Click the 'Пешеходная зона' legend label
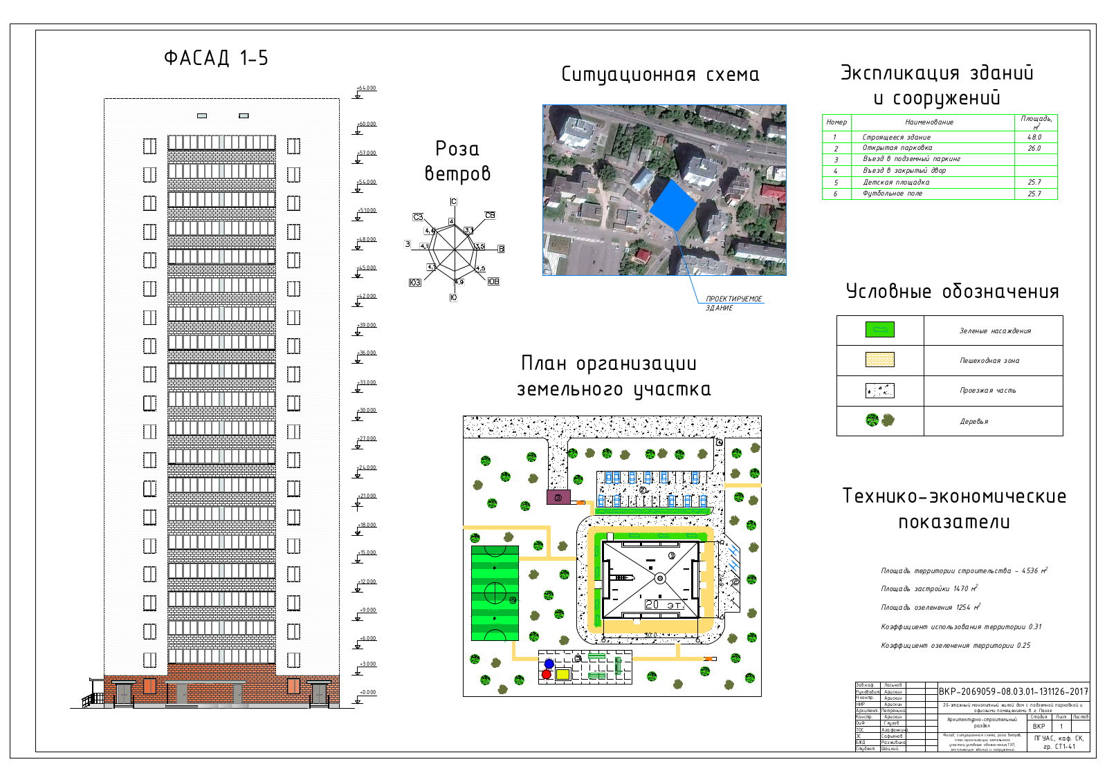 coord(989,360)
